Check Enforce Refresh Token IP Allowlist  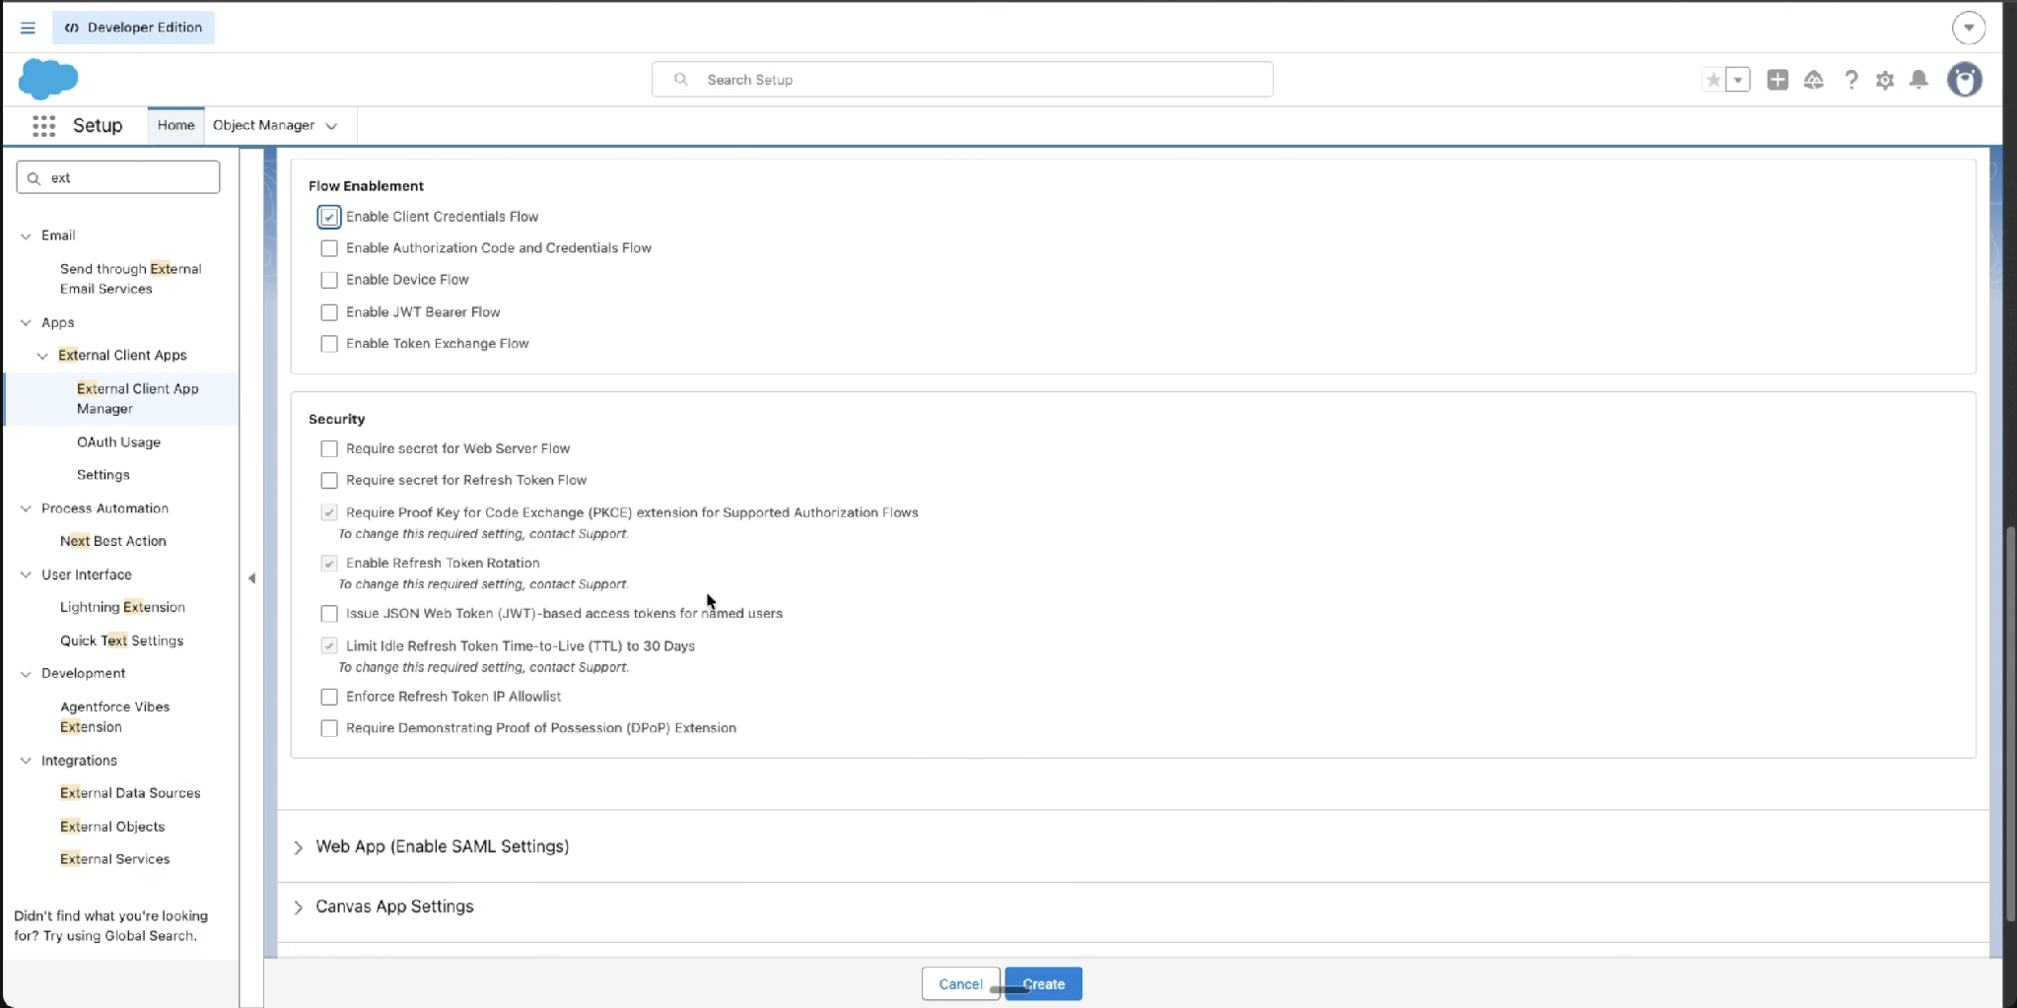tap(329, 697)
